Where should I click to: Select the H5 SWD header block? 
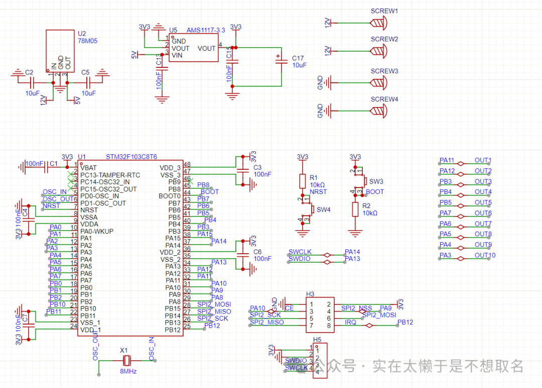point(321,359)
